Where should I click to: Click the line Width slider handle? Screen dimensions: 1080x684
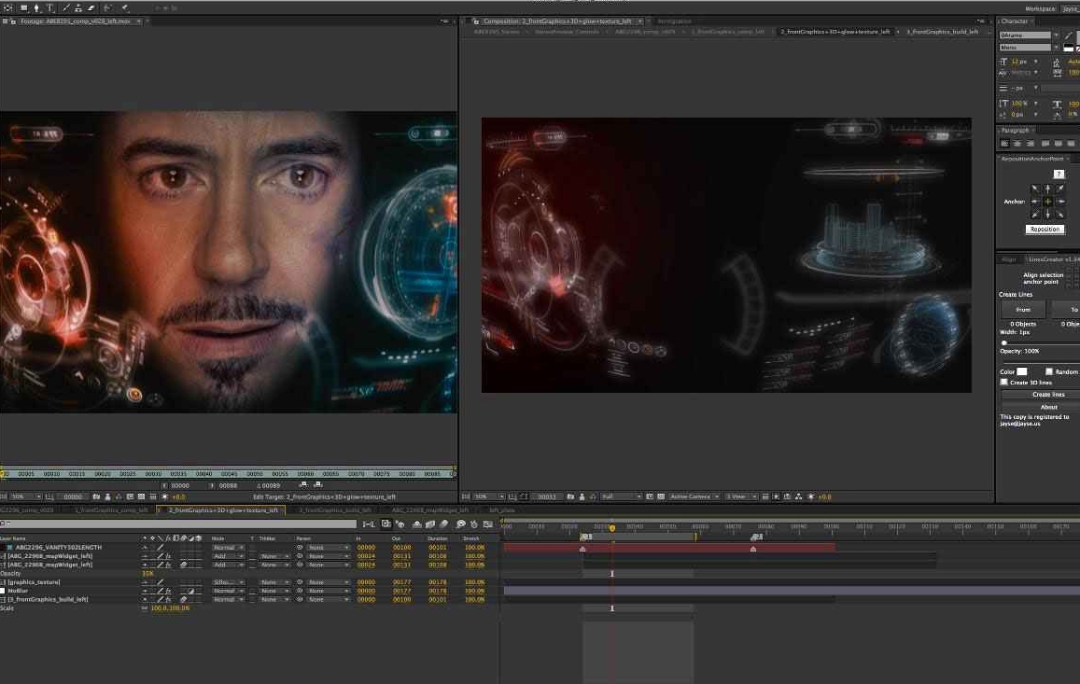tap(1004, 342)
